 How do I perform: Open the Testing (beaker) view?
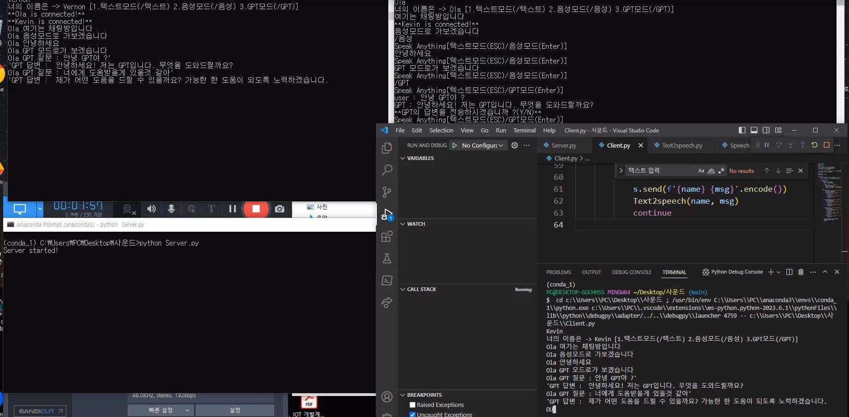click(x=386, y=258)
